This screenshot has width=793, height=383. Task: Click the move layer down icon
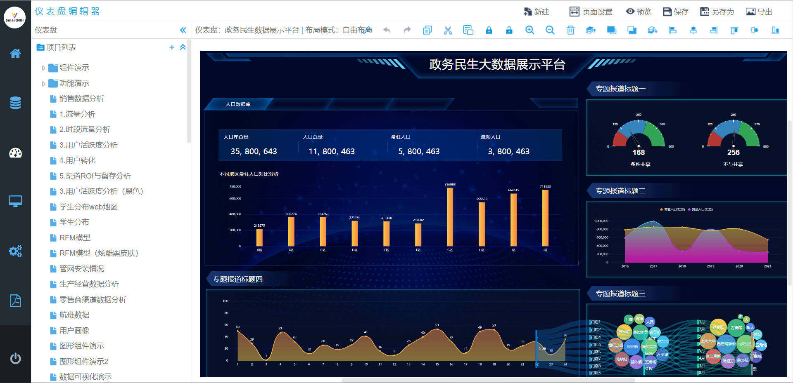[x=653, y=30]
